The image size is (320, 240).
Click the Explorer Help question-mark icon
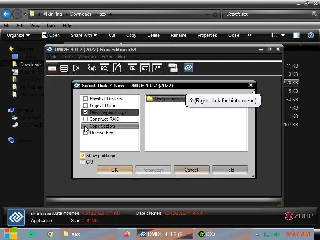click(311, 35)
